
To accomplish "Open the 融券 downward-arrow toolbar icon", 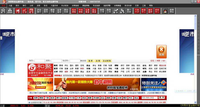I will (x=122, y=11).
